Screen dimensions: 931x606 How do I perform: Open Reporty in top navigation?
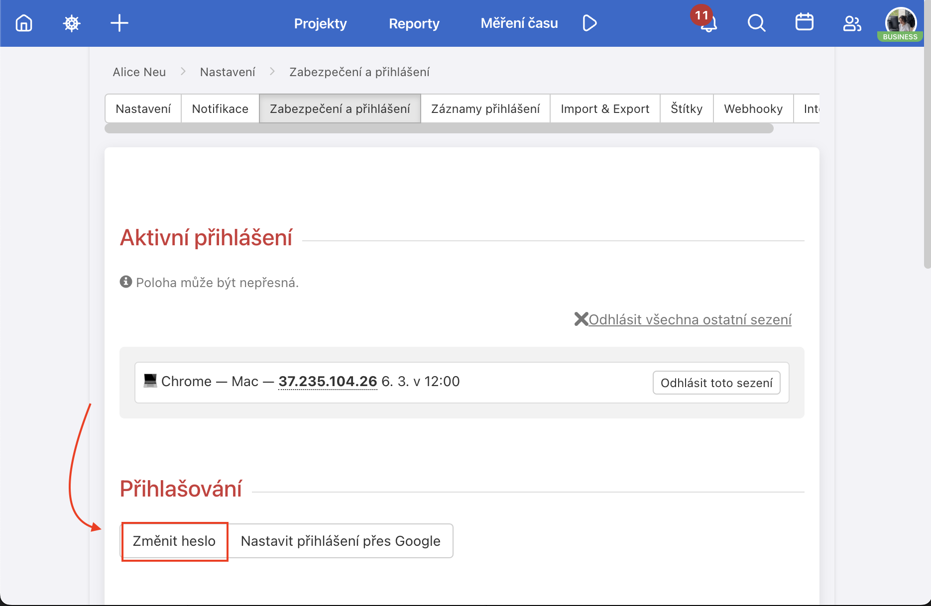(414, 23)
